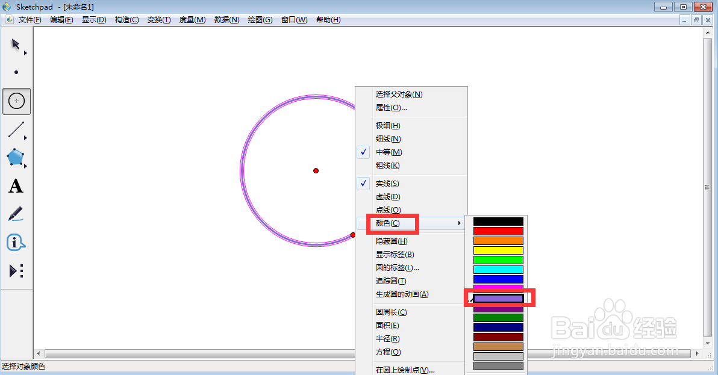Pick the yellow color swatch
The image size is (718, 375).
point(498,250)
